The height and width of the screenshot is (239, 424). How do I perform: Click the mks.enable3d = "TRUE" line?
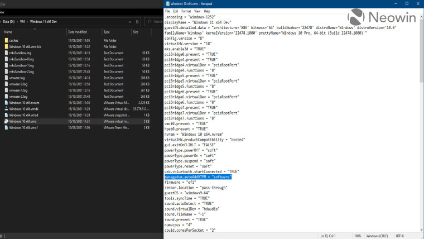point(185,49)
